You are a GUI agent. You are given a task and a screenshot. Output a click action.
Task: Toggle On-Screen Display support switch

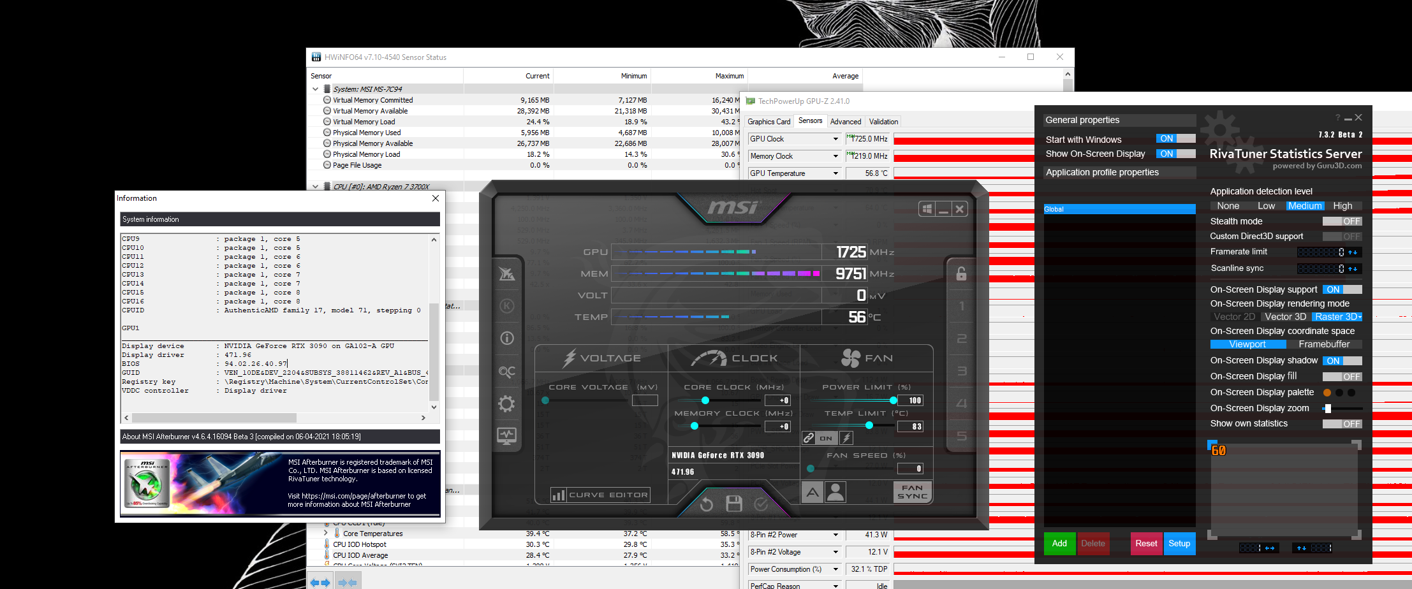pyautogui.click(x=1342, y=289)
